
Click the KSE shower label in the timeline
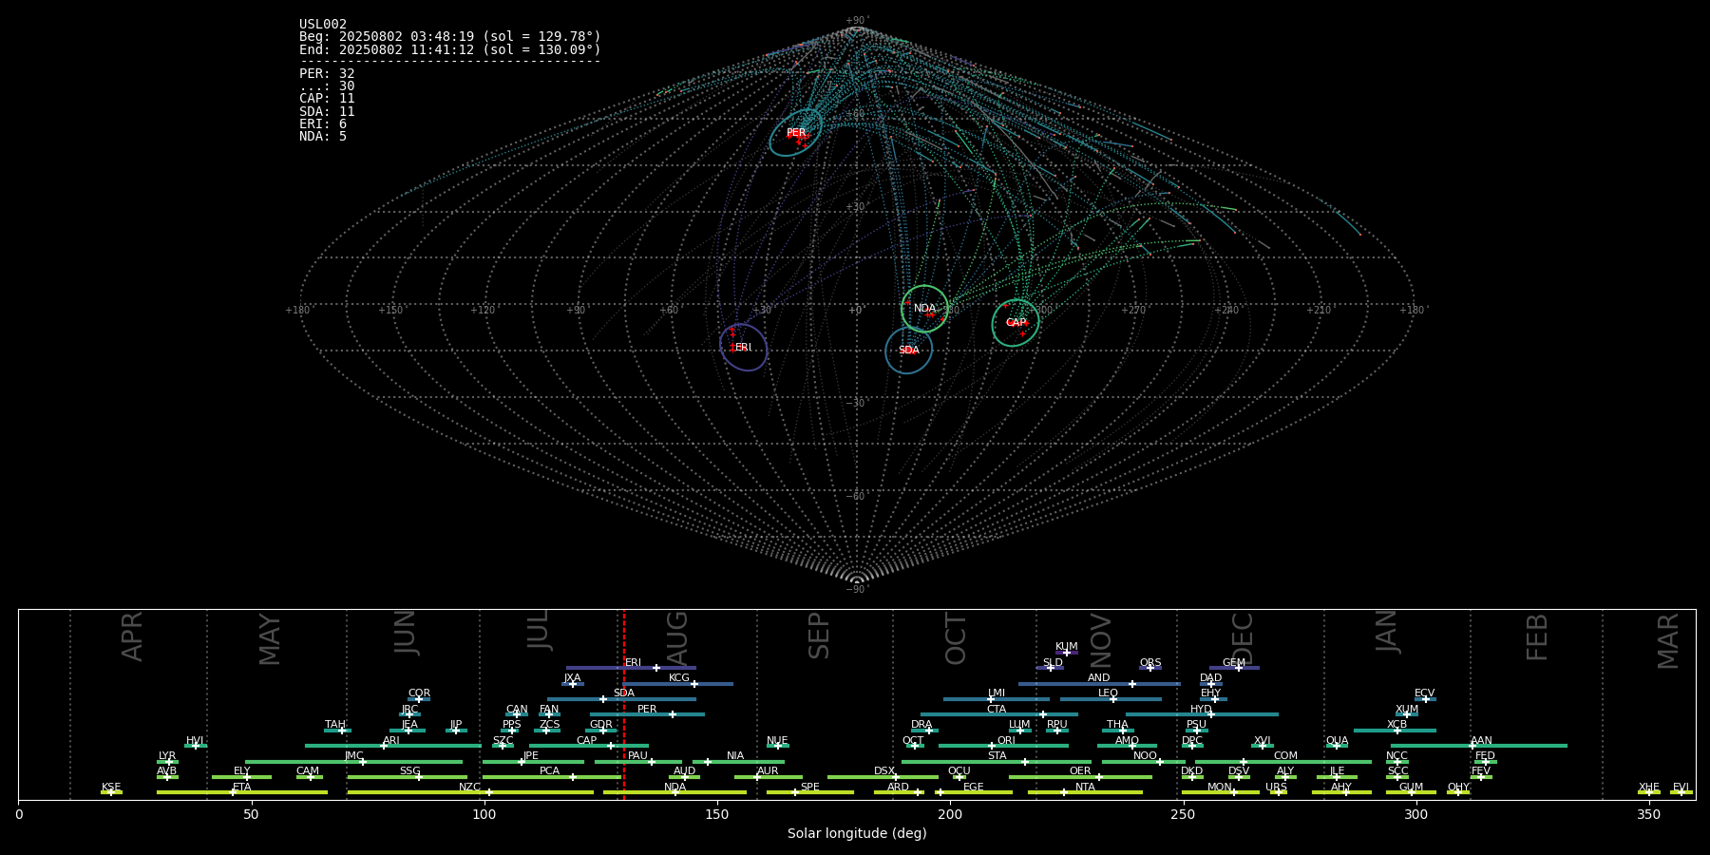pyautogui.click(x=111, y=788)
